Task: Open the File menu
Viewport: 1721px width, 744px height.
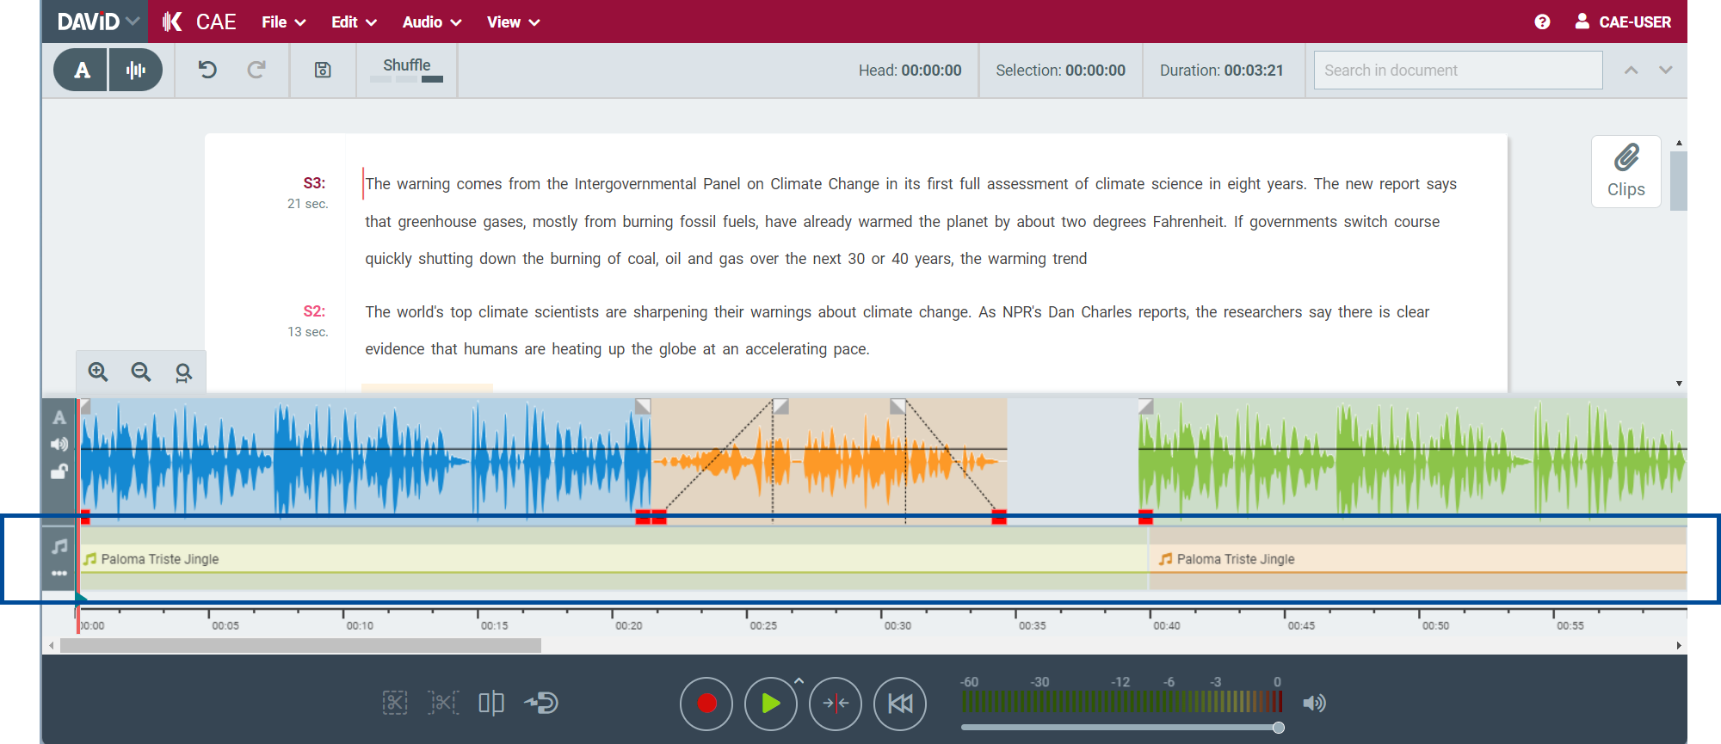Action: coord(283,22)
